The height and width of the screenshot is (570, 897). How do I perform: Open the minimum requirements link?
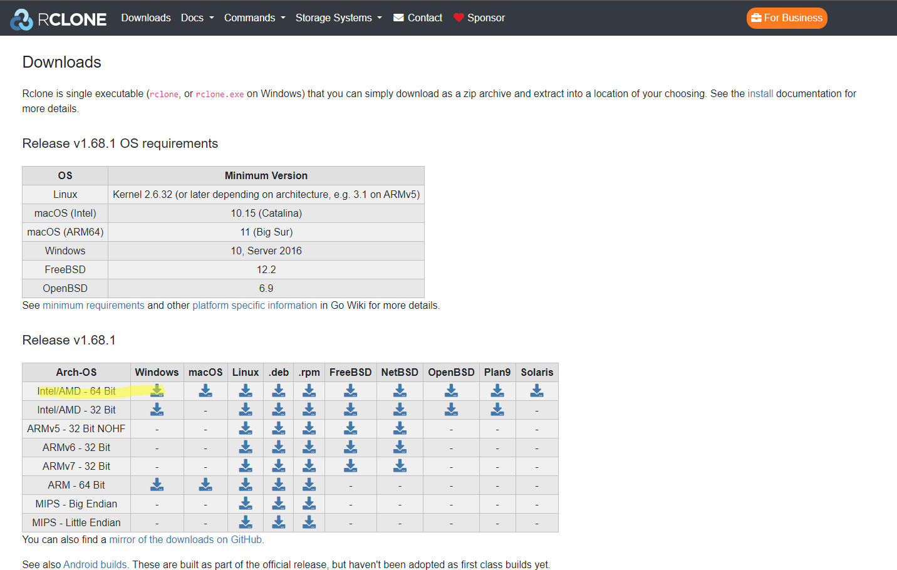(93, 305)
